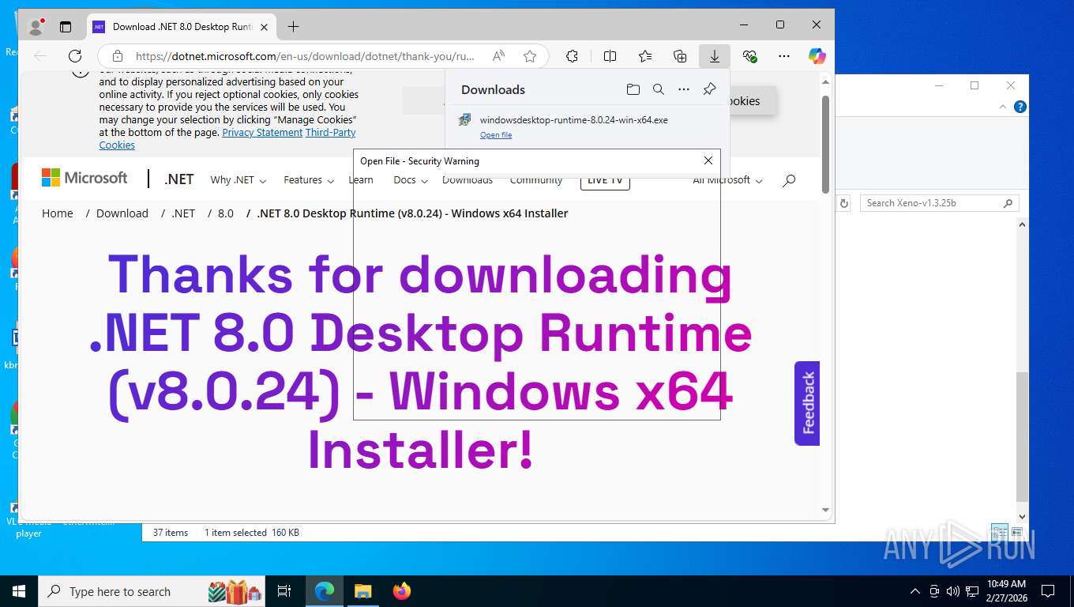Viewport: 1074px width, 607px height.
Task: Go to the .NET home link
Action: click(179, 179)
